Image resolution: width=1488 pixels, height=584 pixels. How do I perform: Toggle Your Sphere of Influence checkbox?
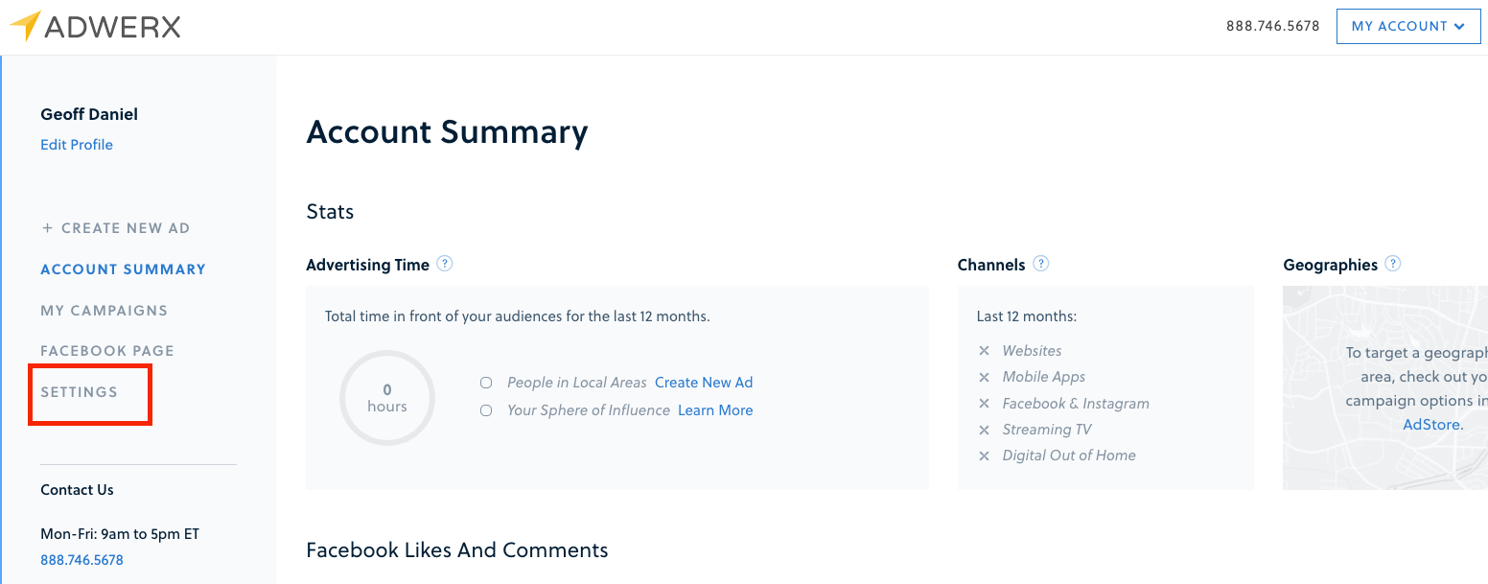click(x=486, y=410)
